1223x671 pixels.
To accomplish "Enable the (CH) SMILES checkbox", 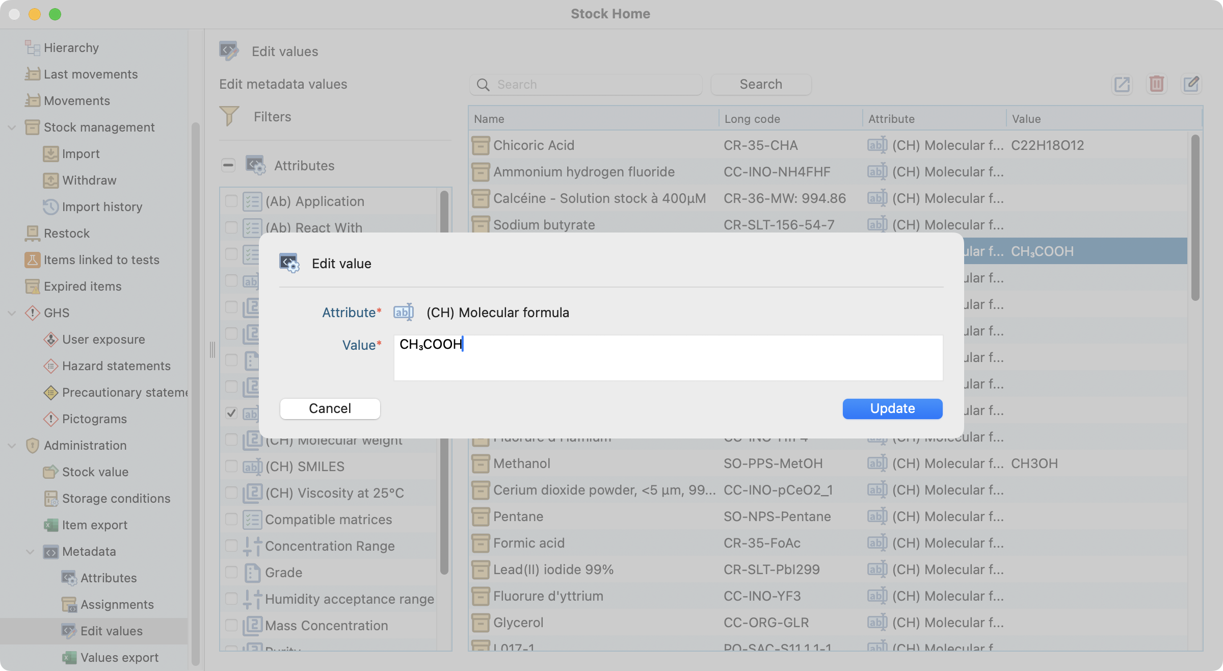I will click(x=231, y=466).
